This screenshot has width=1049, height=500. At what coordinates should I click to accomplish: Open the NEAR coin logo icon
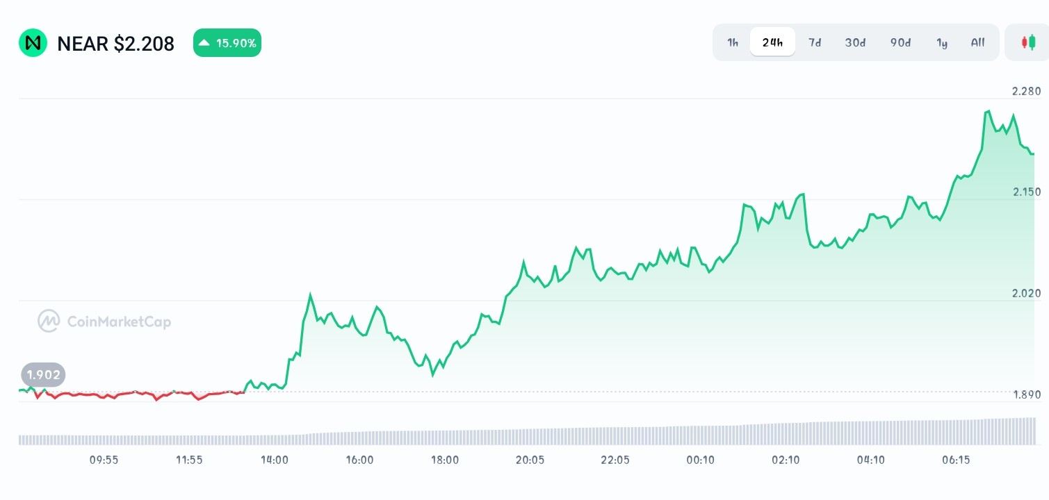(33, 43)
